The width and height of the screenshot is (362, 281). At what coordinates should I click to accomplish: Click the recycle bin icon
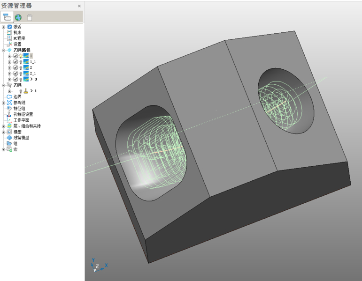(30, 17)
